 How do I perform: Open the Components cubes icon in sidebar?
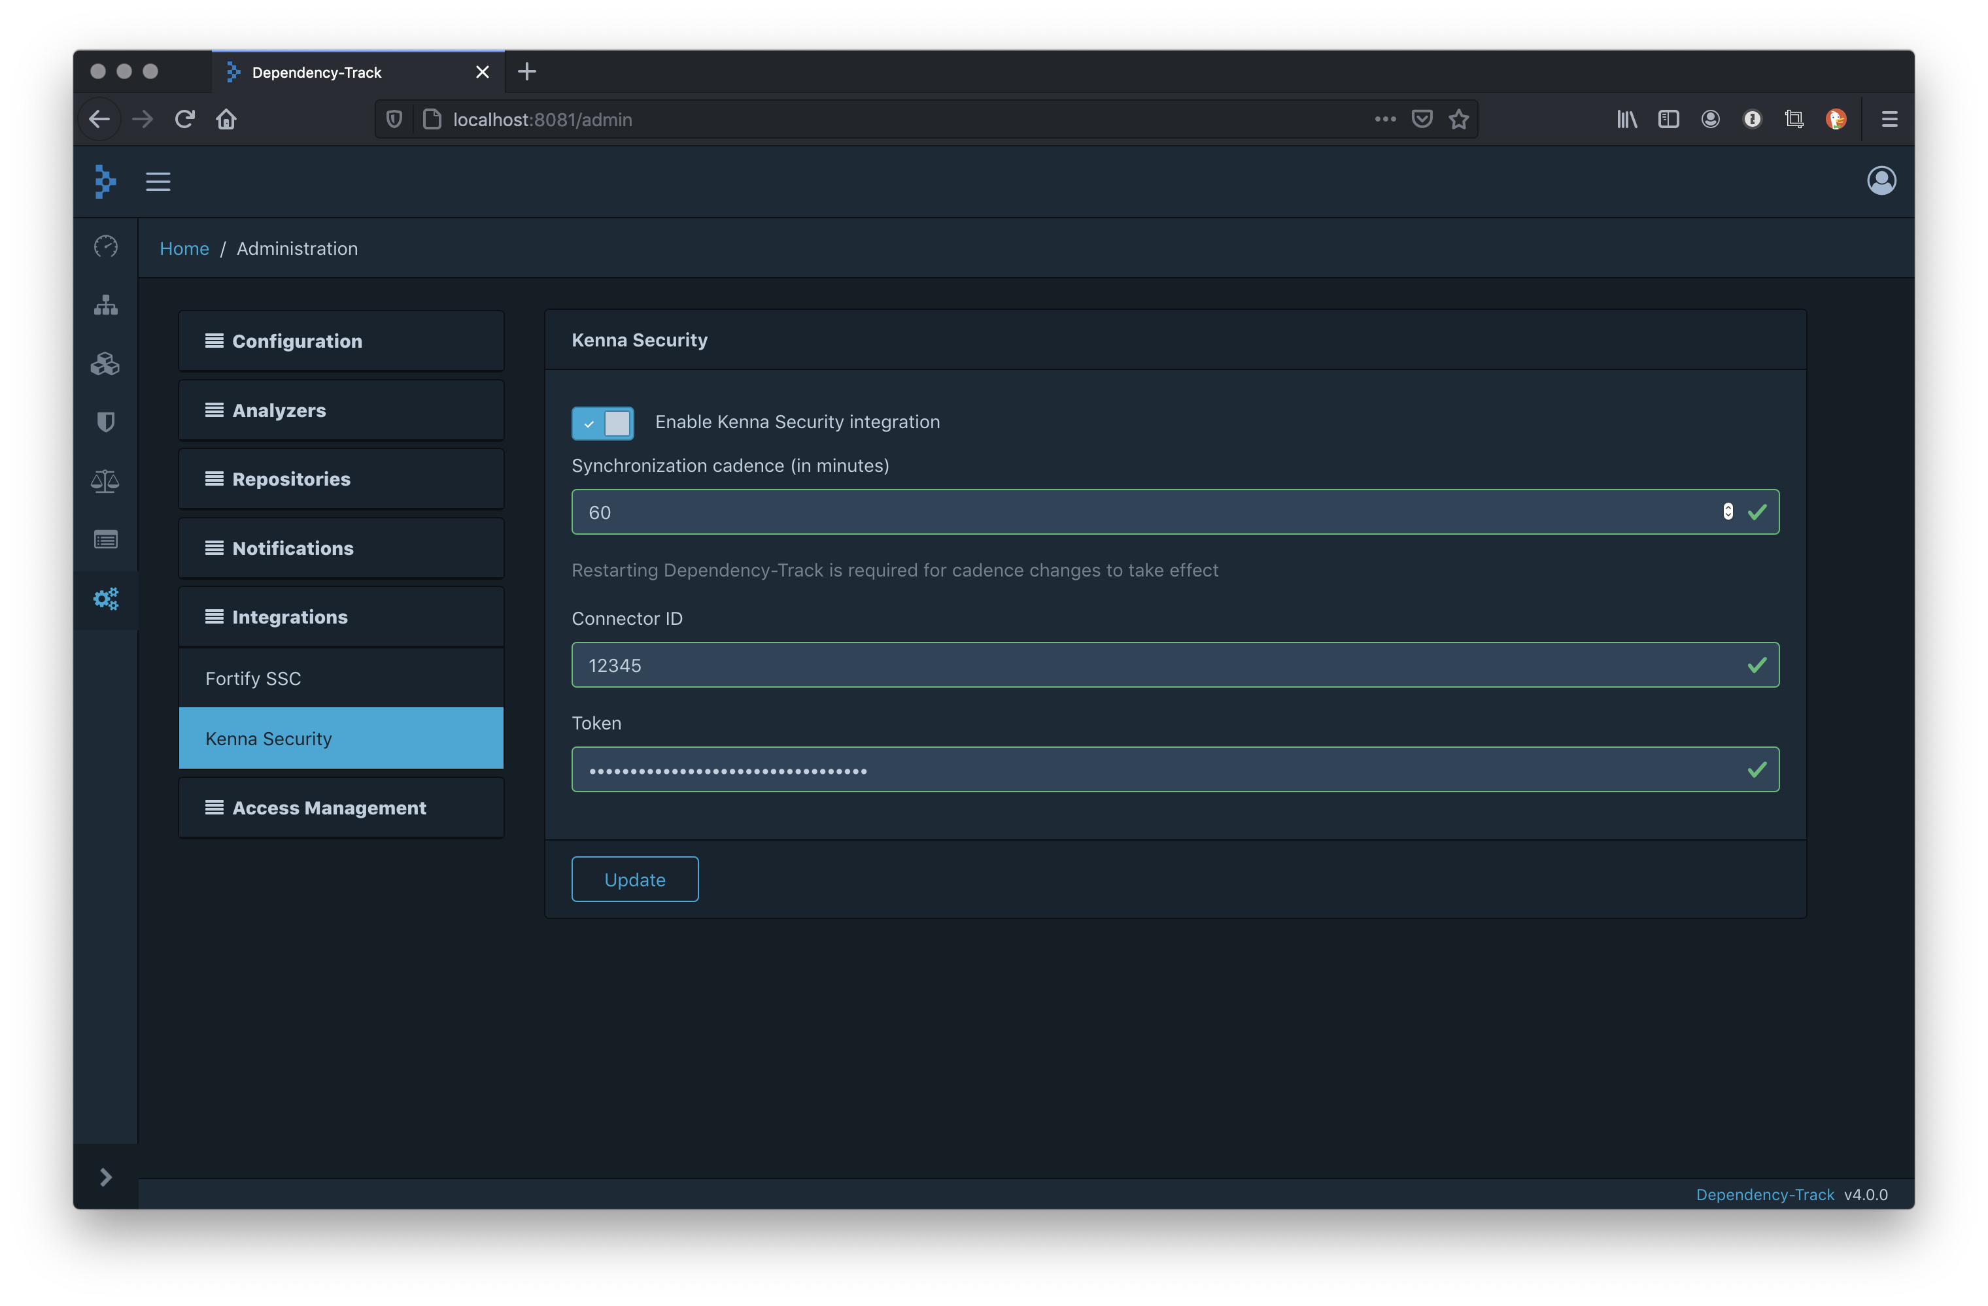[x=105, y=364]
